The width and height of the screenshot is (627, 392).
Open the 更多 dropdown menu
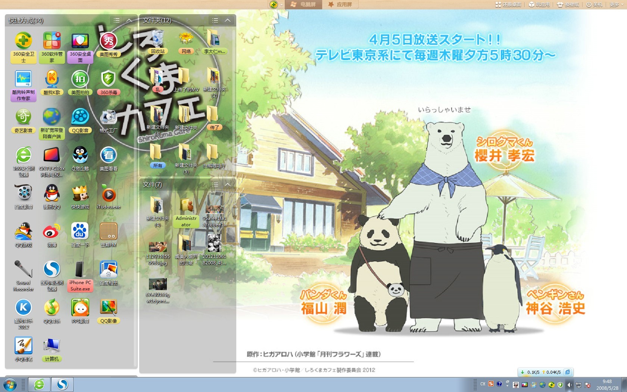[616, 4]
